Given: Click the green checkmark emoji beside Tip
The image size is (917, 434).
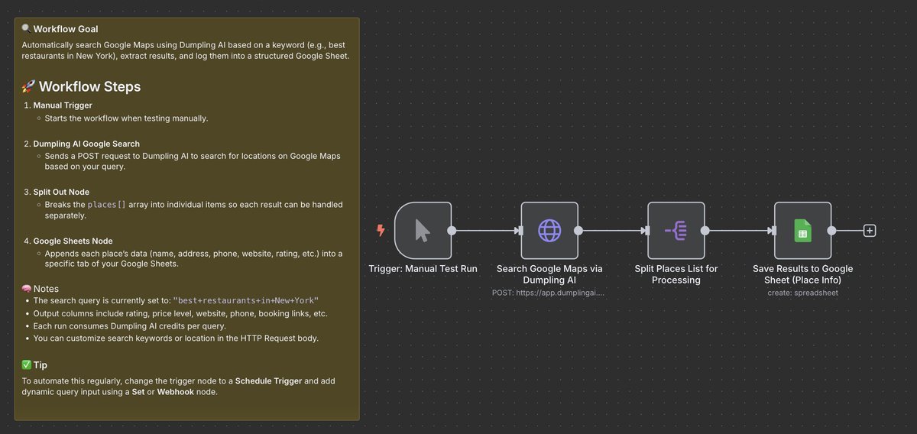Looking at the screenshot, I should tap(27, 365).
